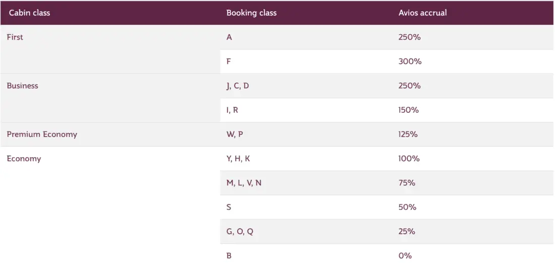Click the Premium Economy cabin cell
This screenshot has height=277, width=555.
(x=42, y=134)
